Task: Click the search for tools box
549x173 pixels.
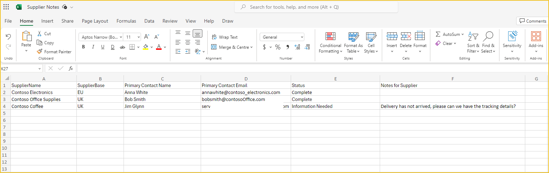Action: (x=316, y=7)
